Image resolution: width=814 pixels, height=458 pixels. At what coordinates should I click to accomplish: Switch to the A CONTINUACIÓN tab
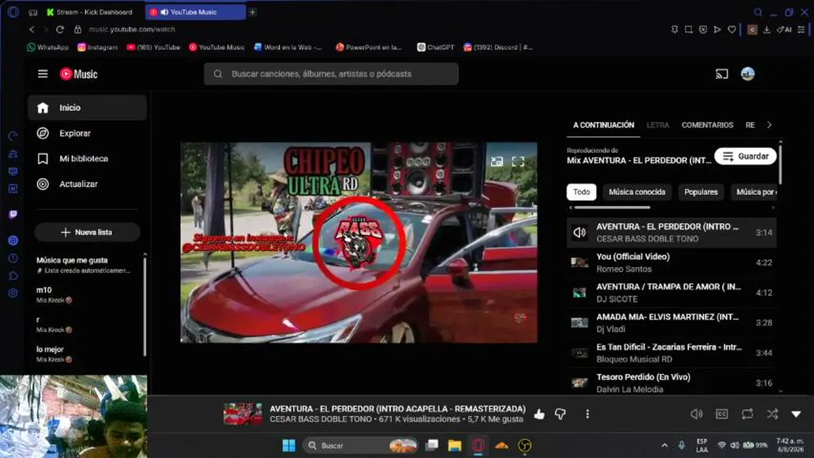[x=603, y=125]
